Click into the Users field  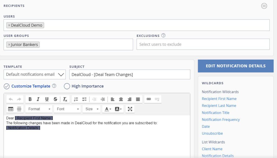[x=137, y=25]
